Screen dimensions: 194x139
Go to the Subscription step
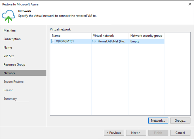[x=12, y=39]
